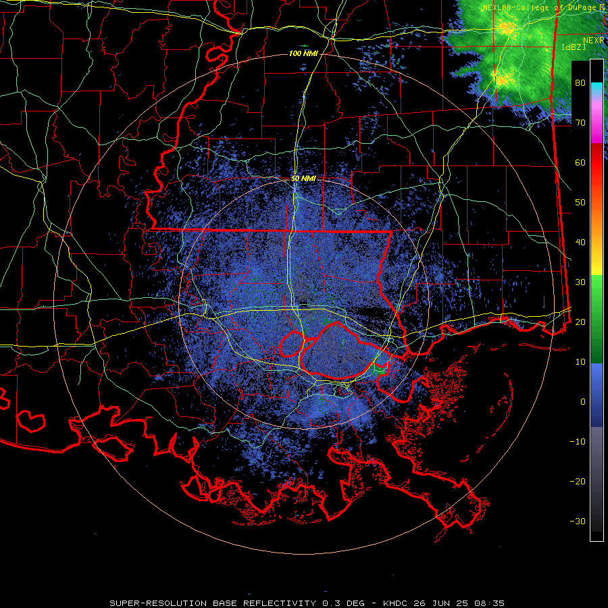Click the 60 value on the dBZ scale
The image size is (608, 608).
[580, 162]
